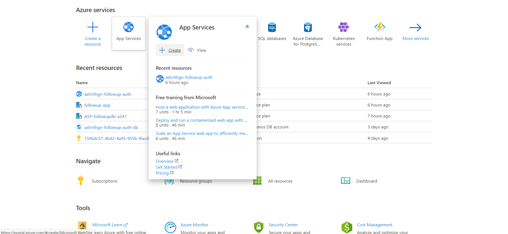Open Resource groups under Navigate
This screenshot has height=234, width=508.
click(x=196, y=181)
